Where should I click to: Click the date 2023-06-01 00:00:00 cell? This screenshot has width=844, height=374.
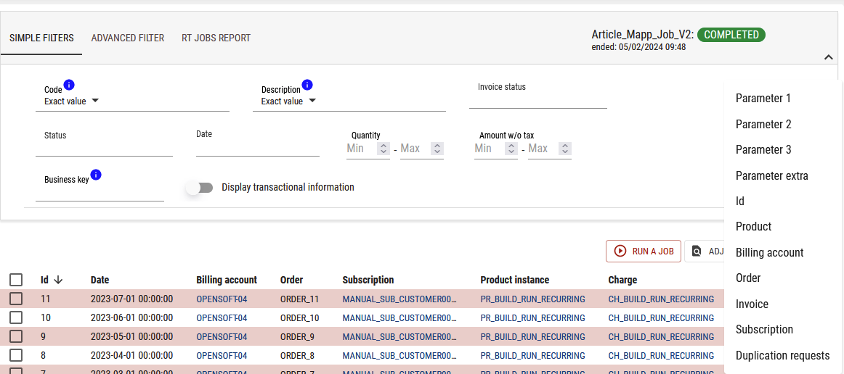(x=132, y=318)
